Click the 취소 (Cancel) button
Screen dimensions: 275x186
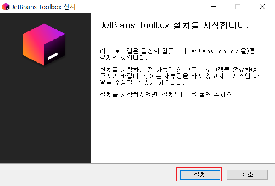[x=247, y=174]
